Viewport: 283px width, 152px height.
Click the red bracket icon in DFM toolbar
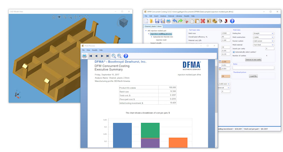(226, 21)
